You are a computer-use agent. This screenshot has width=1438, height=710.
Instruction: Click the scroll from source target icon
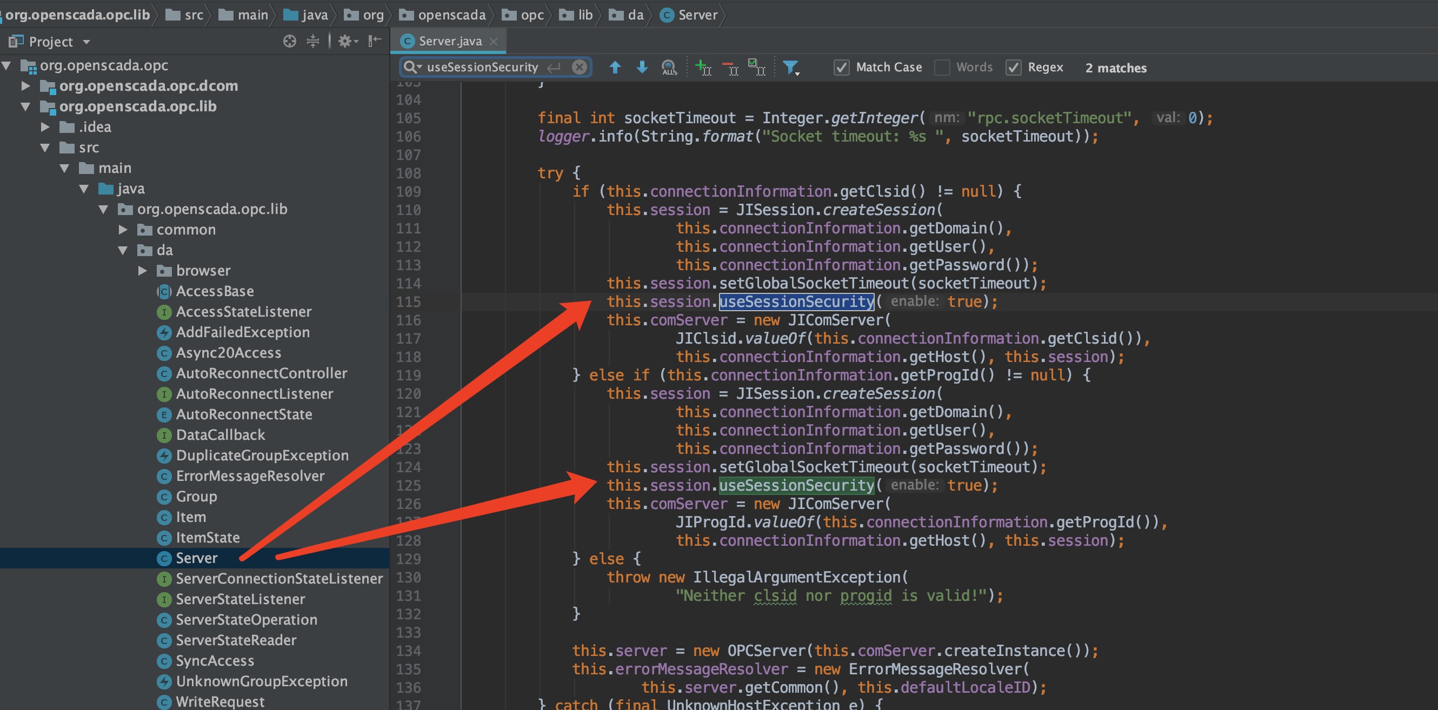(x=289, y=41)
